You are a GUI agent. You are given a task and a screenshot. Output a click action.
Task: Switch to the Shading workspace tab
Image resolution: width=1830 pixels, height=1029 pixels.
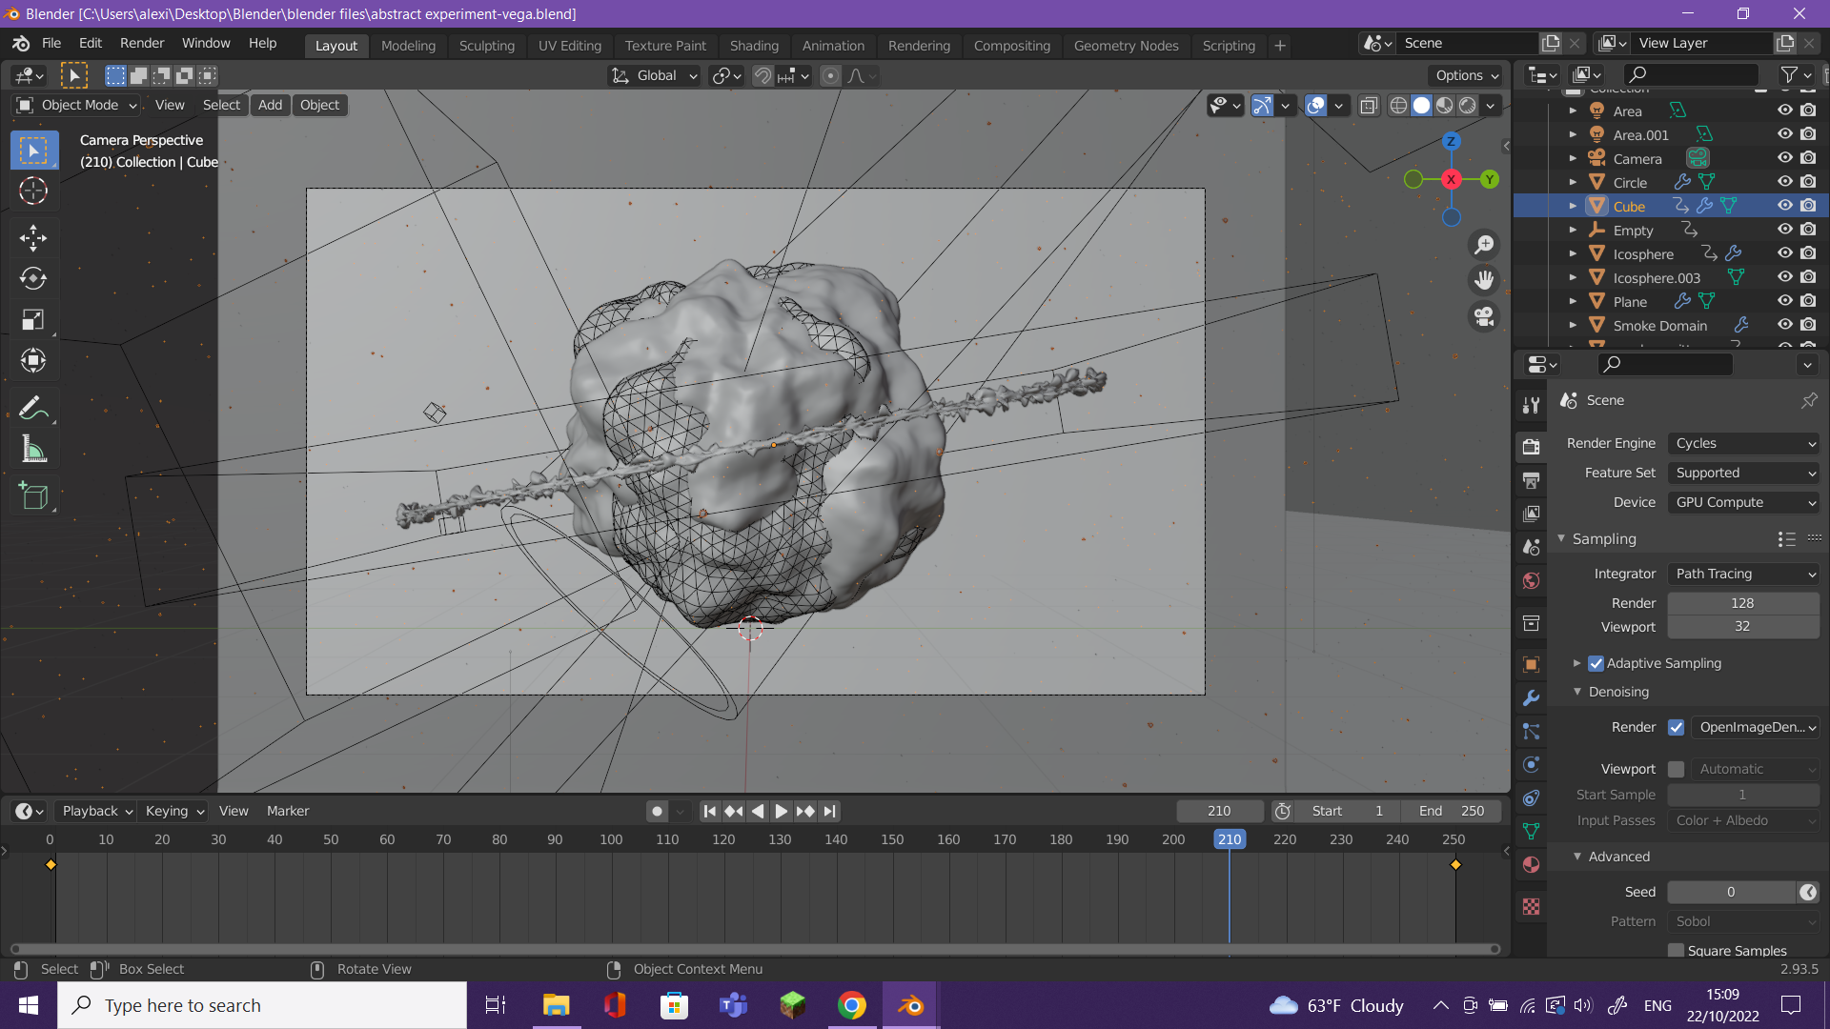[753, 45]
